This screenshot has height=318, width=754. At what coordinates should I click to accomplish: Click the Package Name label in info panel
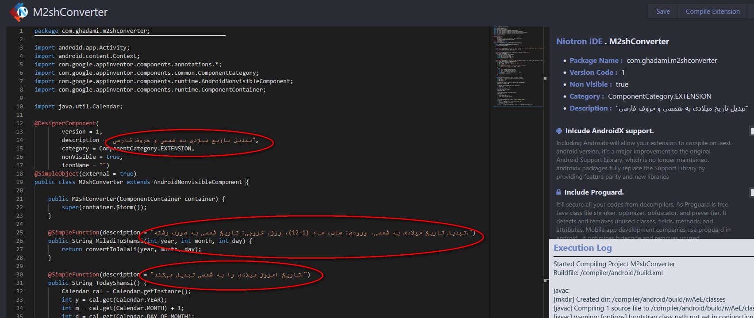[x=596, y=61]
